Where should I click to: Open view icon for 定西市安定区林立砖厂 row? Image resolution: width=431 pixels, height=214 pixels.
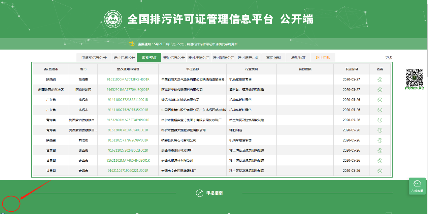coord(380,150)
